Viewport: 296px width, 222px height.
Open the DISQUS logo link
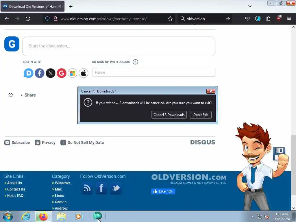[203, 142]
